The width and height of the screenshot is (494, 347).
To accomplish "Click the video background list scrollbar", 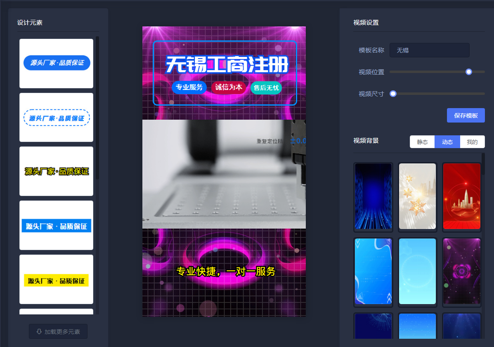I will 483,164.
